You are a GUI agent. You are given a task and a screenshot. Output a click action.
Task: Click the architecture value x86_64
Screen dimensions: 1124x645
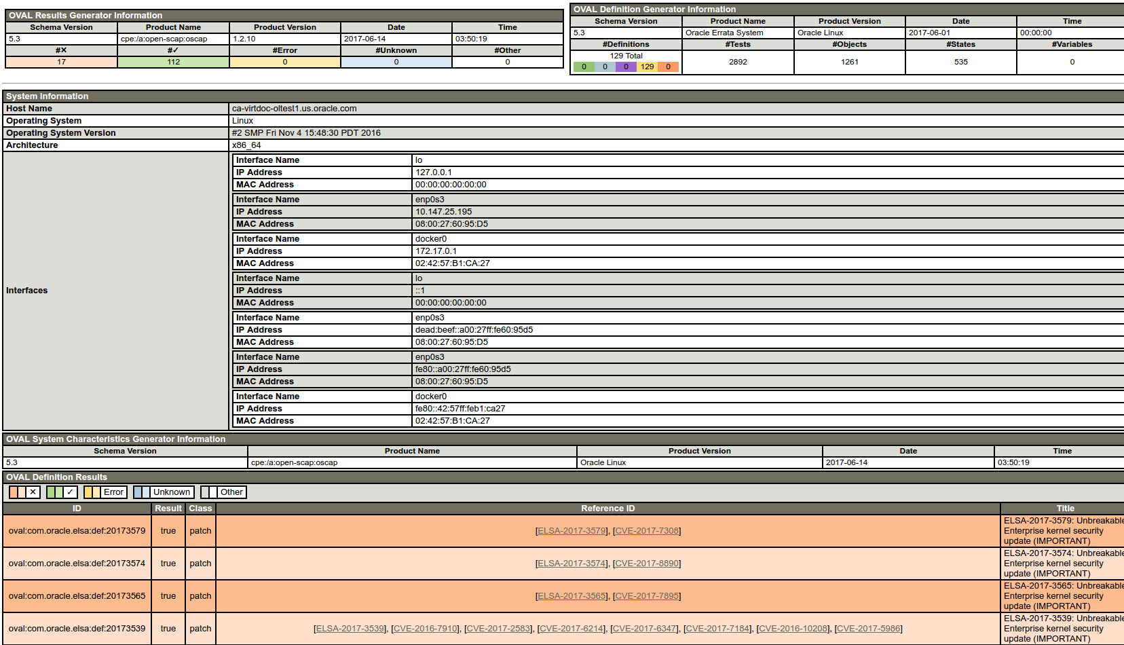click(246, 145)
